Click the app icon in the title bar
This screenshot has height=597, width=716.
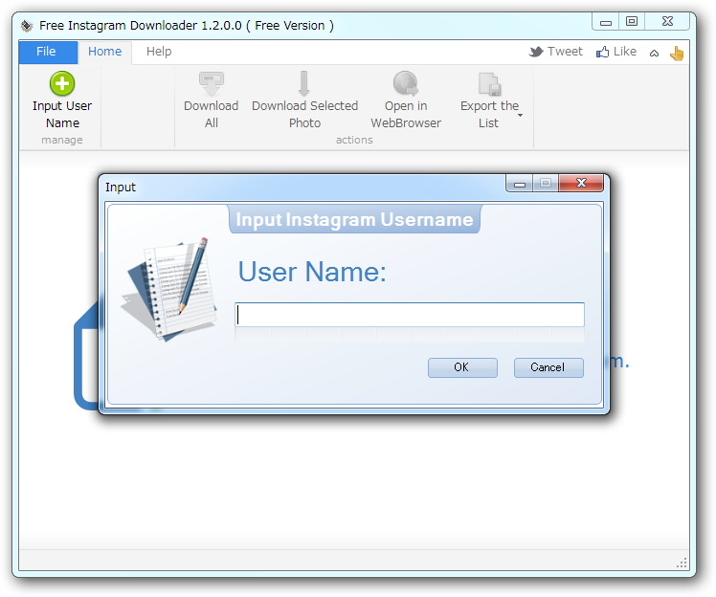point(27,26)
